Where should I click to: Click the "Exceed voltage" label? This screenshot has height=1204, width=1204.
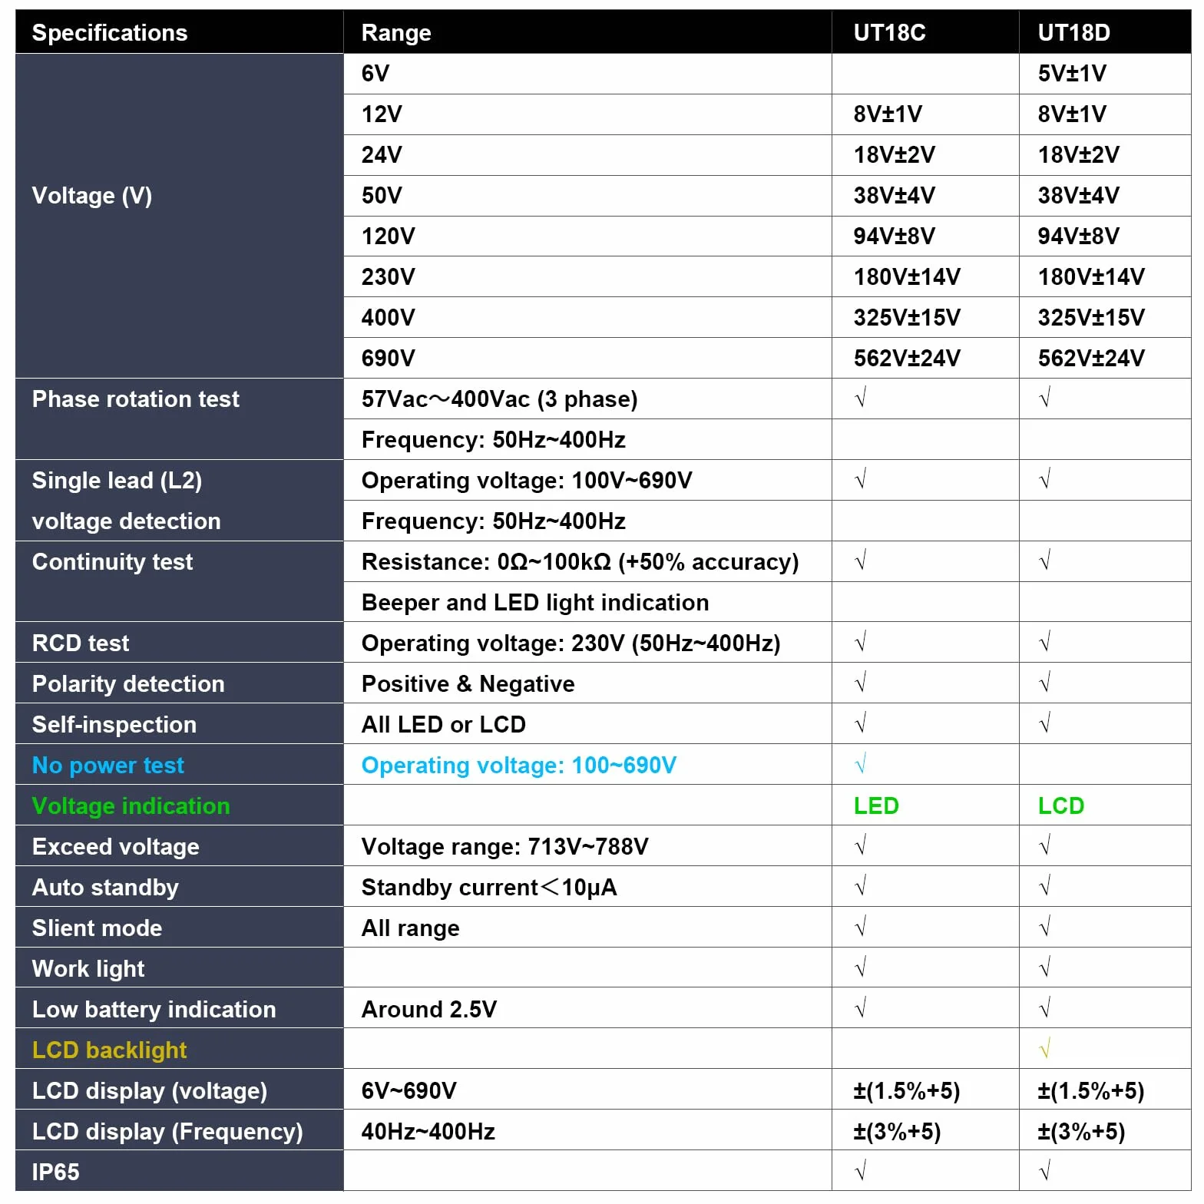pyautogui.click(x=116, y=847)
